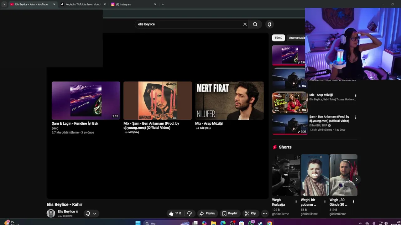Open File Explorer from the taskbar
This screenshot has width=401, height=225.
213,223
